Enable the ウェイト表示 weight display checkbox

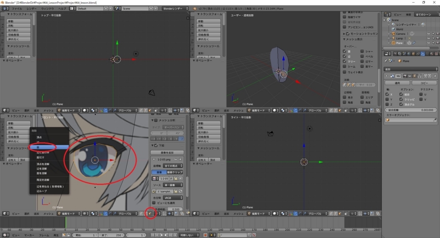(x=345, y=72)
